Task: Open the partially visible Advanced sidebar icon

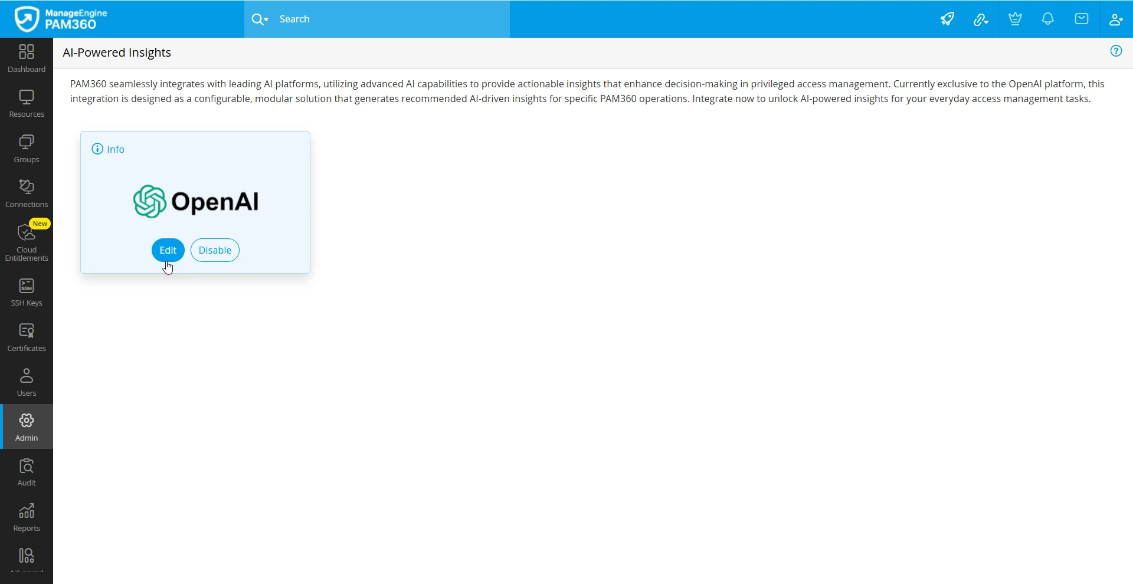Action: [x=27, y=560]
